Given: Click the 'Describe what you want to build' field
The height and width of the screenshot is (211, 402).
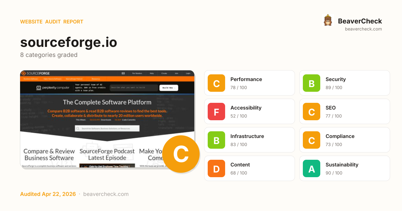Looking at the screenshot, I should (134, 88).
